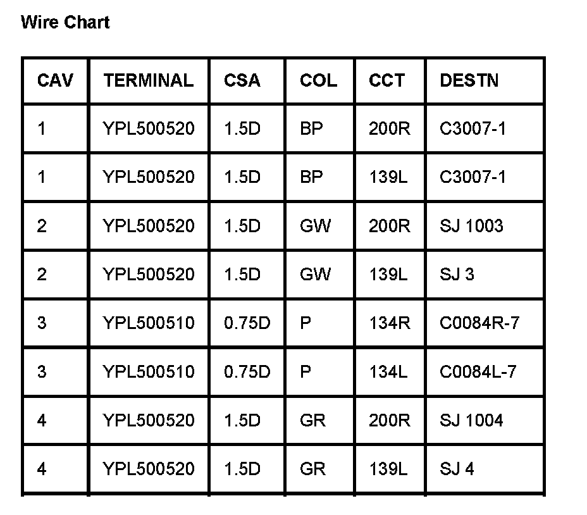Screen dimensions: 587x515
Task: Click the C0084L-7 destination cell
Action: click(478, 371)
